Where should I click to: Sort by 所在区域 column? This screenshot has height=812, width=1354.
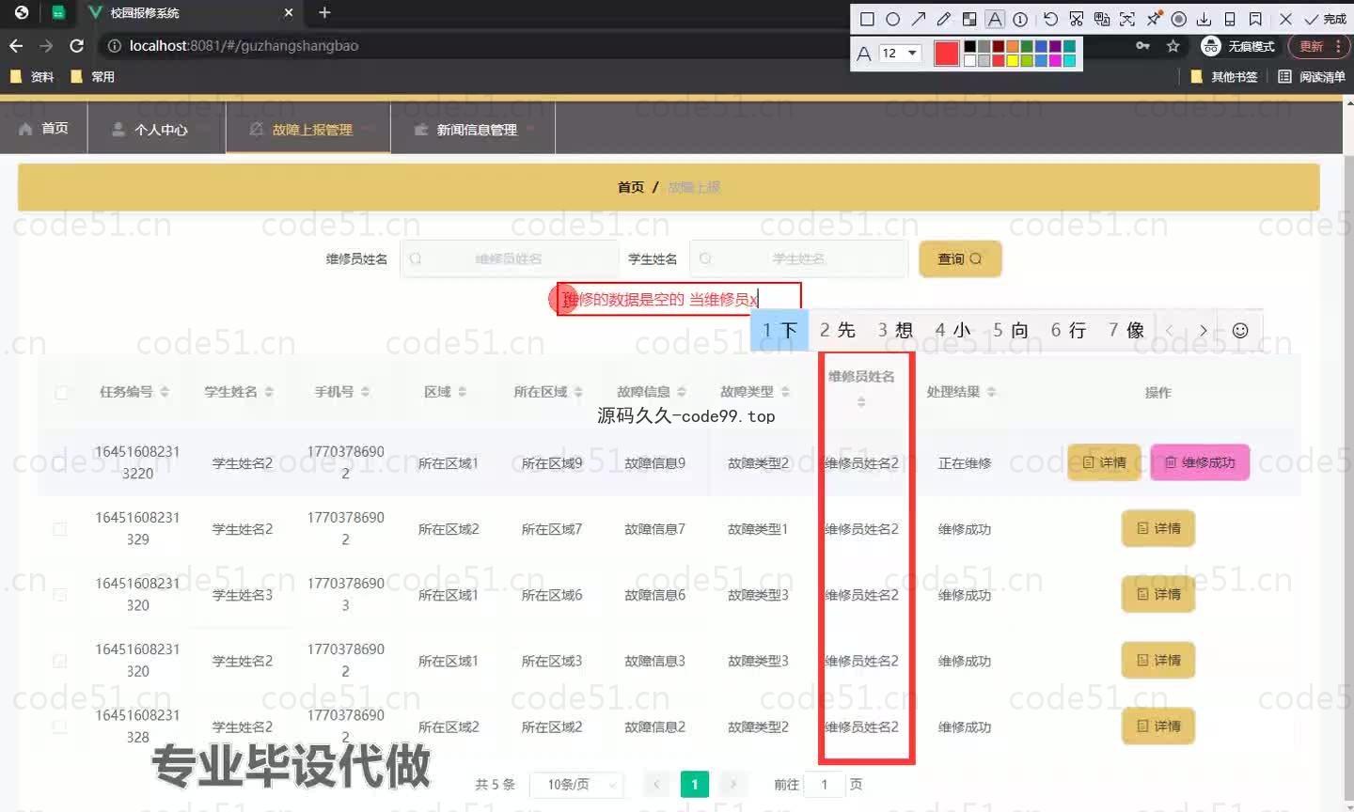[x=578, y=392]
